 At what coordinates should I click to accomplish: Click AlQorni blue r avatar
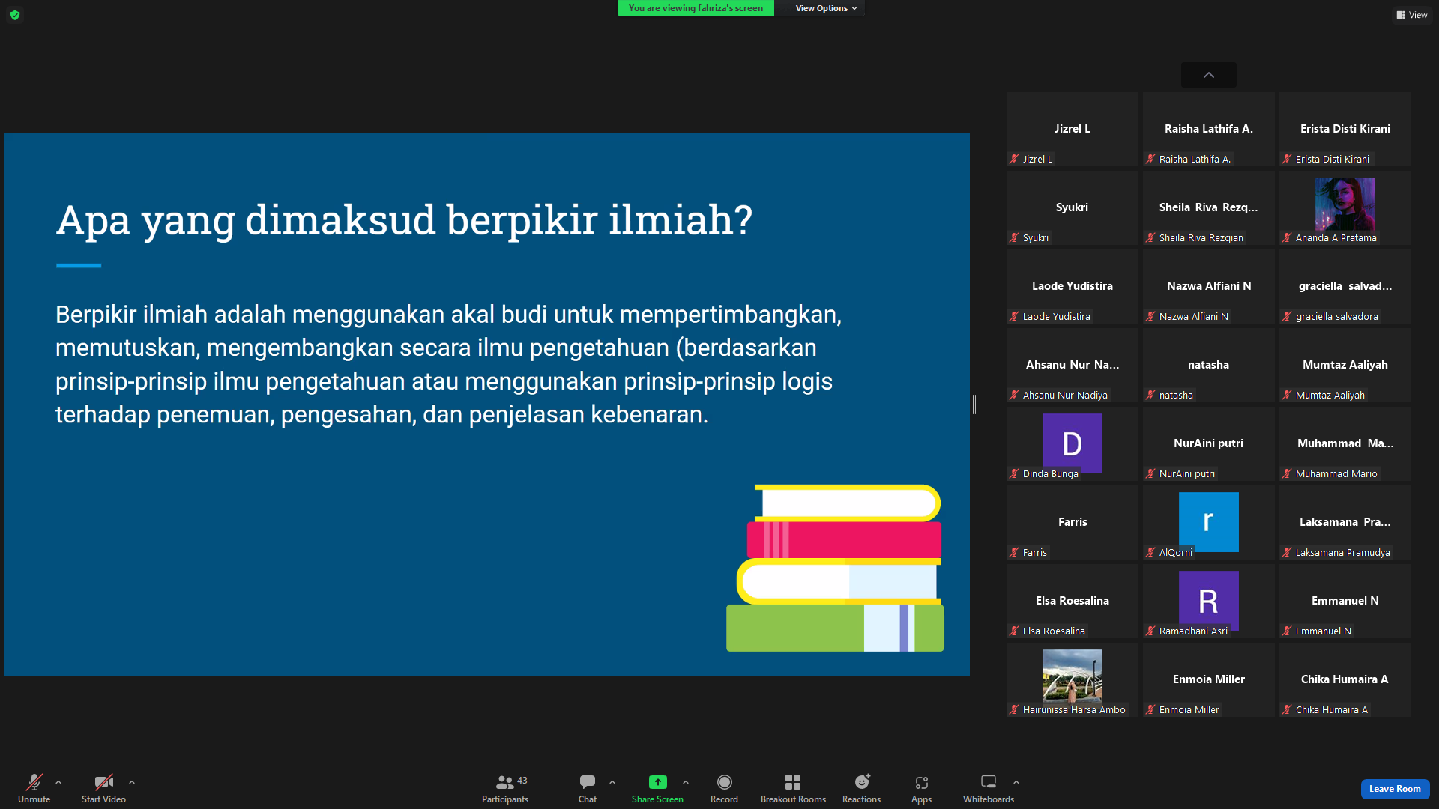click(x=1209, y=522)
